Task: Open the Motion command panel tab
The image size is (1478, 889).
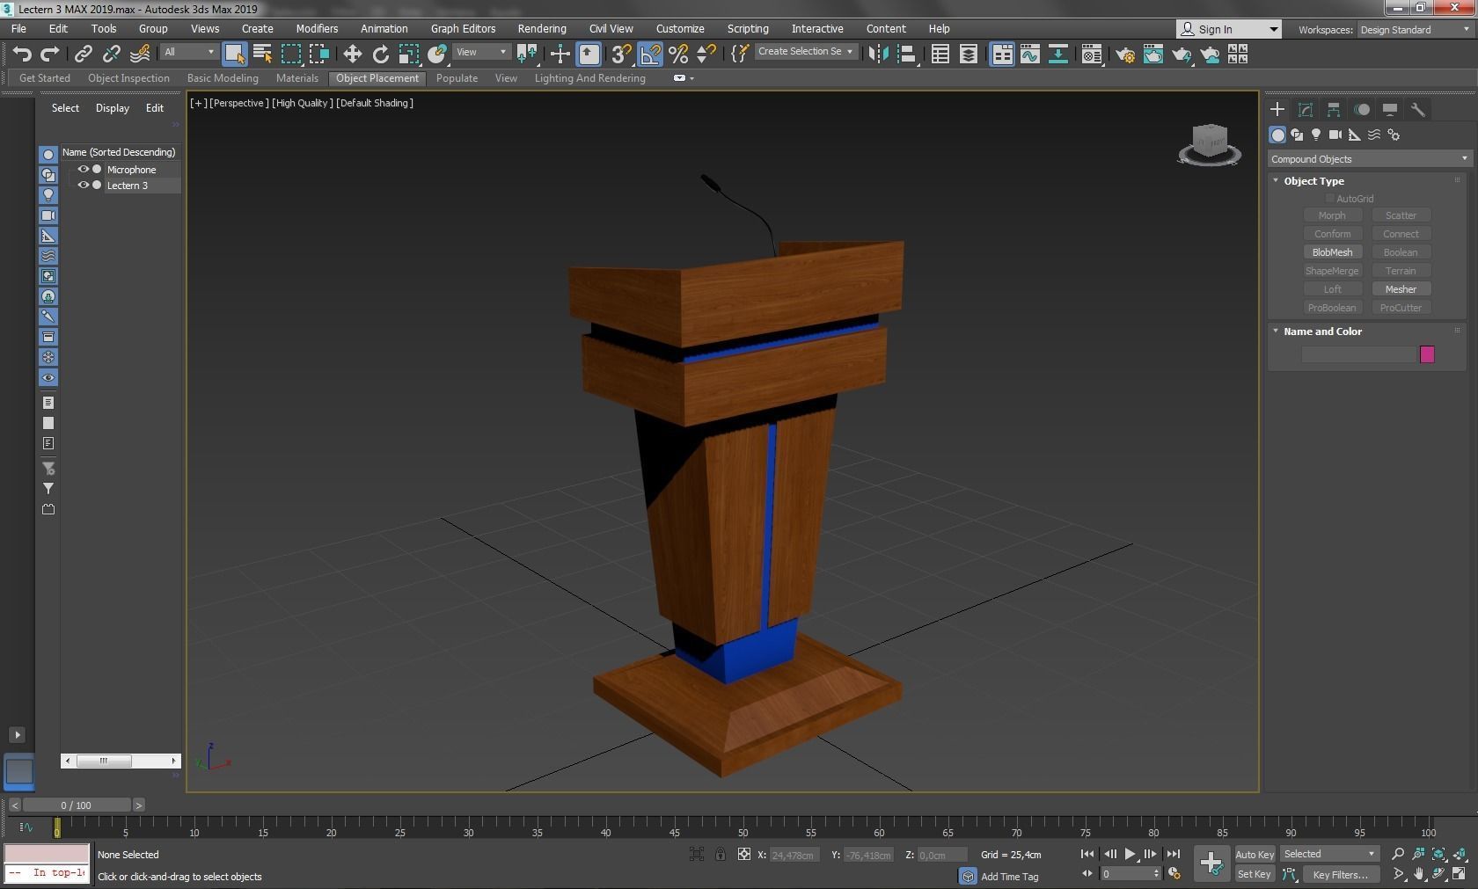Action: point(1362,109)
